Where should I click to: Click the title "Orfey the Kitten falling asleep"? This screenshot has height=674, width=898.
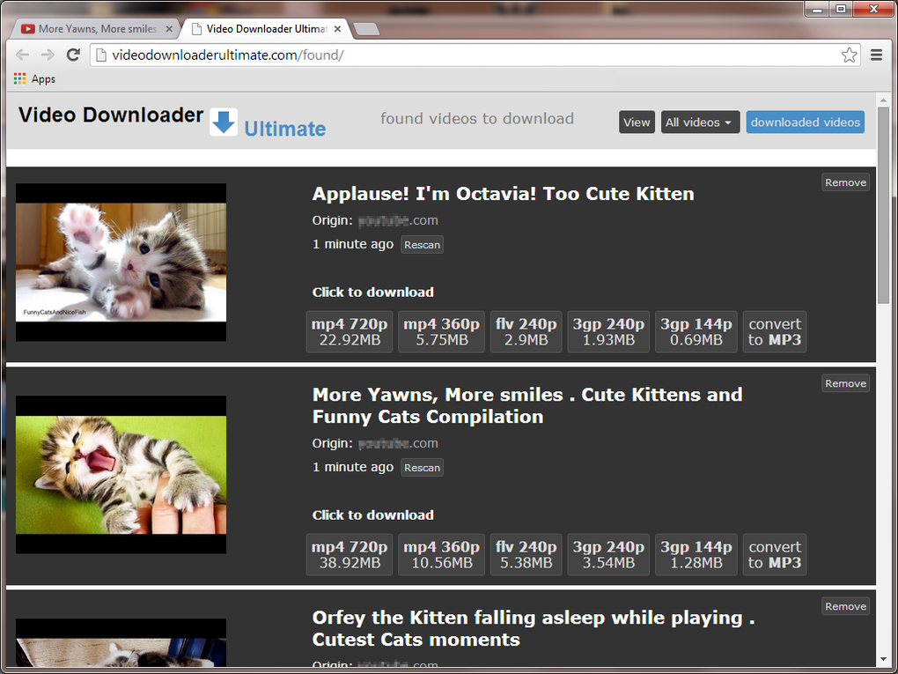pyautogui.click(x=534, y=628)
